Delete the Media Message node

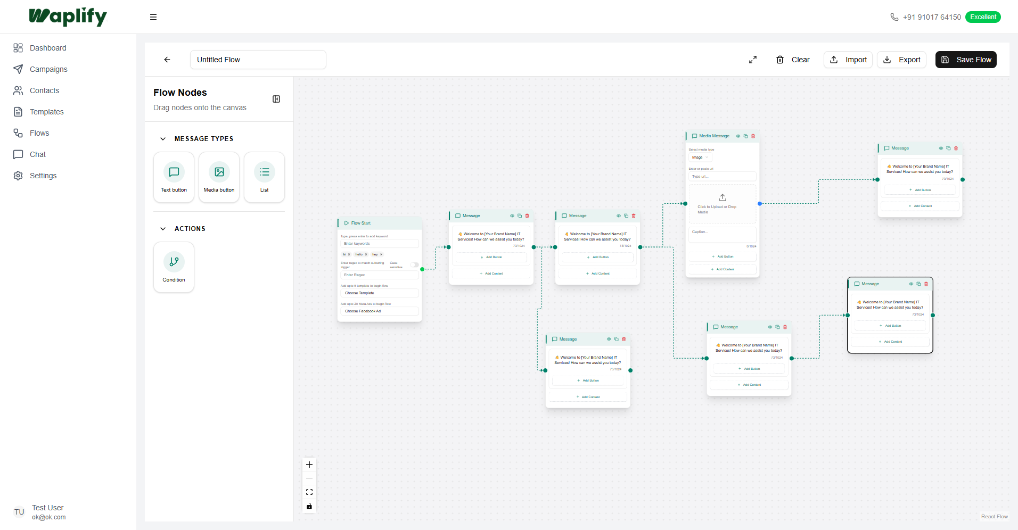tap(753, 136)
